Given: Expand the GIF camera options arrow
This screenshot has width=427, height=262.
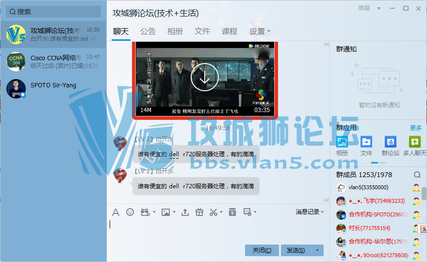Looking at the screenshot, I should pos(154,212).
